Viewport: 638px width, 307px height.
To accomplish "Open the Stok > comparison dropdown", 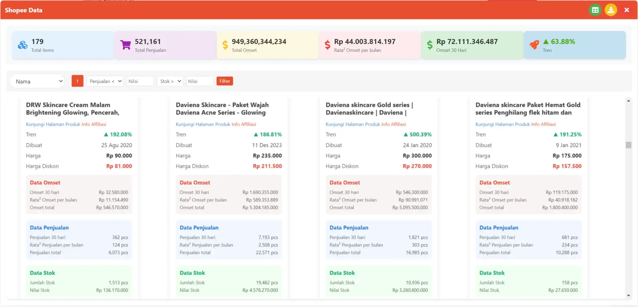I will coord(170,81).
